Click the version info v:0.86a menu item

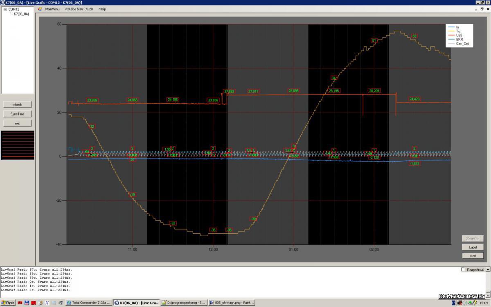point(79,9)
